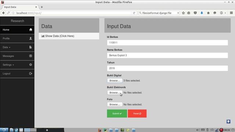This screenshot has height=132, width=235.
Task: Click the Pocket icon in toolbar
Action: coord(195,13)
